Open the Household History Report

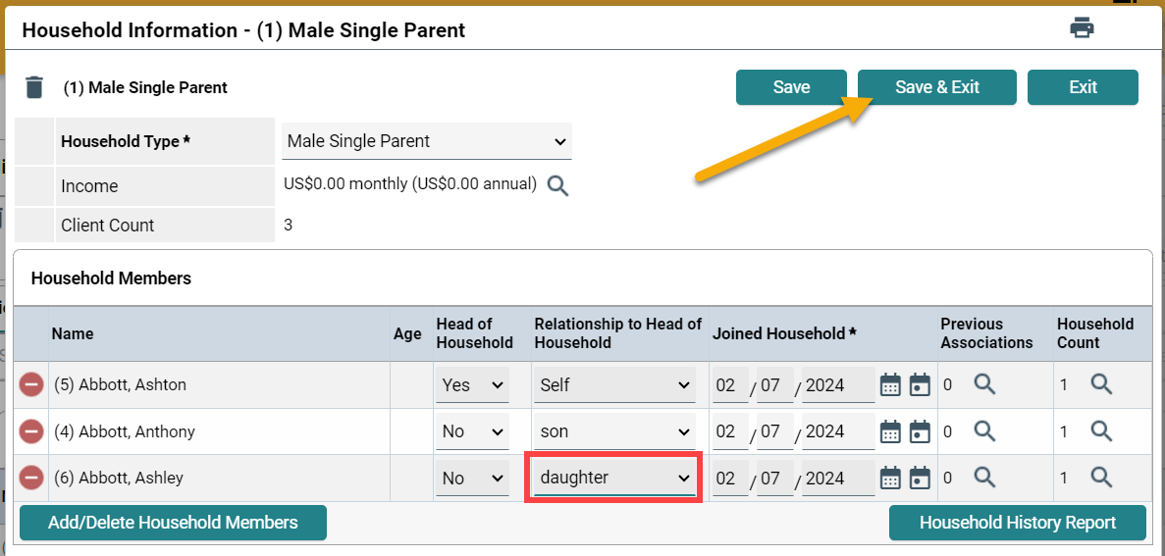pyautogui.click(x=1017, y=523)
